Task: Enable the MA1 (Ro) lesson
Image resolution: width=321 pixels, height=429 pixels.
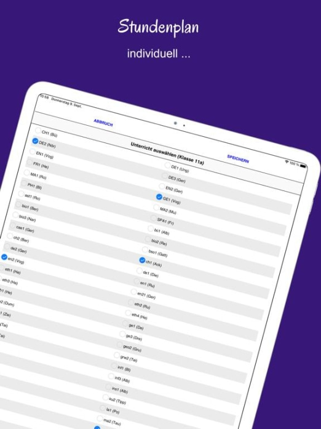Action: (27, 173)
